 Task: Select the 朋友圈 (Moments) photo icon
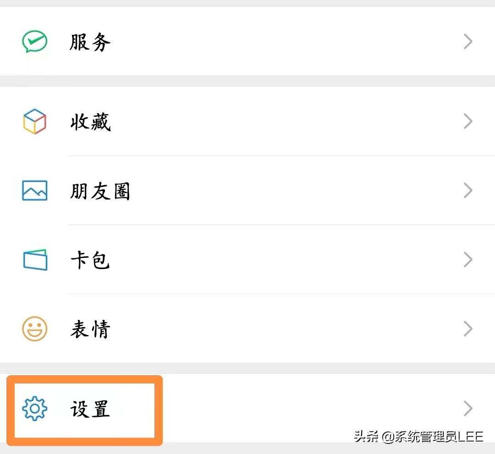pyautogui.click(x=34, y=190)
